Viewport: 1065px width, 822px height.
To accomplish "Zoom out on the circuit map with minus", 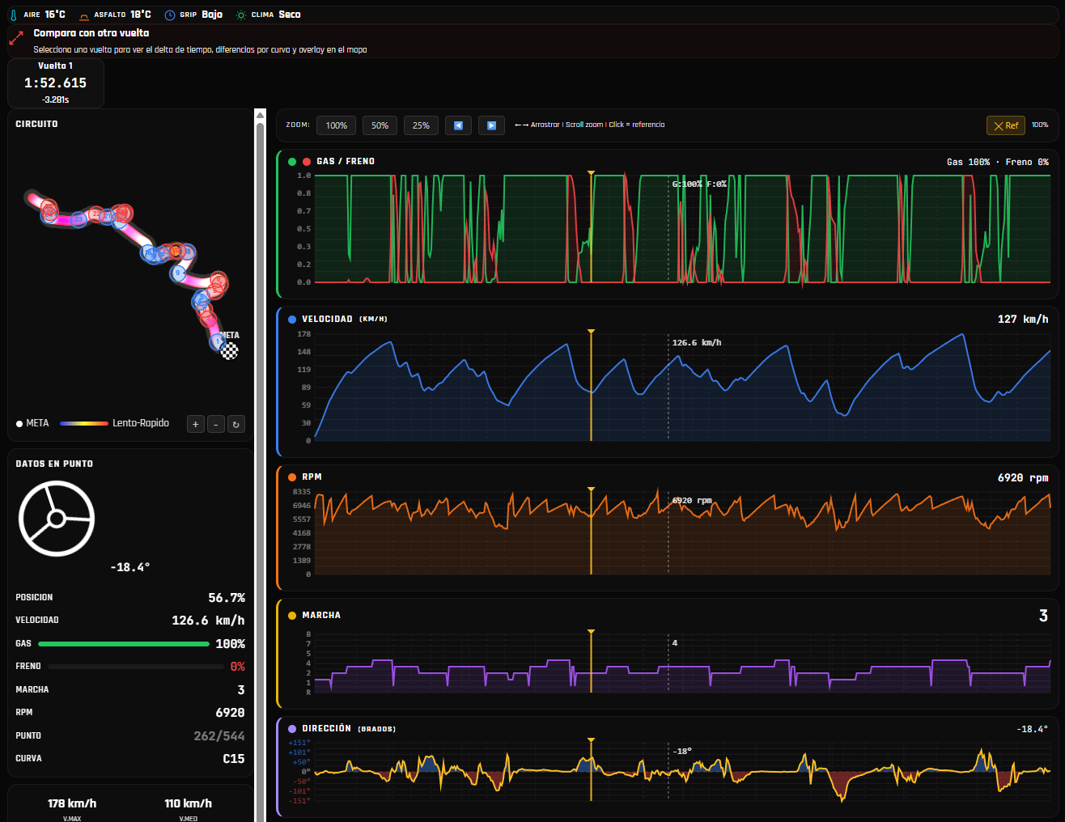I will pos(216,424).
